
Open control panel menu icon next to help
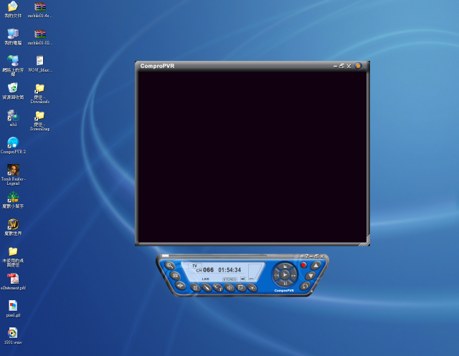(x=302, y=256)
